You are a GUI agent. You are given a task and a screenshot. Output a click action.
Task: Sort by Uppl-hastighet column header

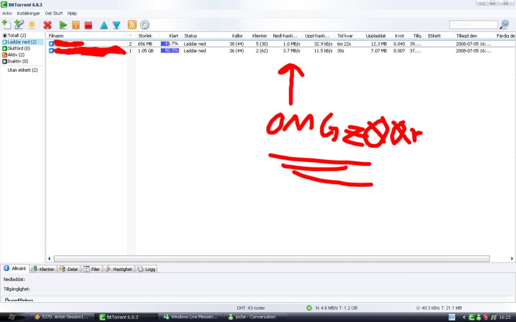318,36
